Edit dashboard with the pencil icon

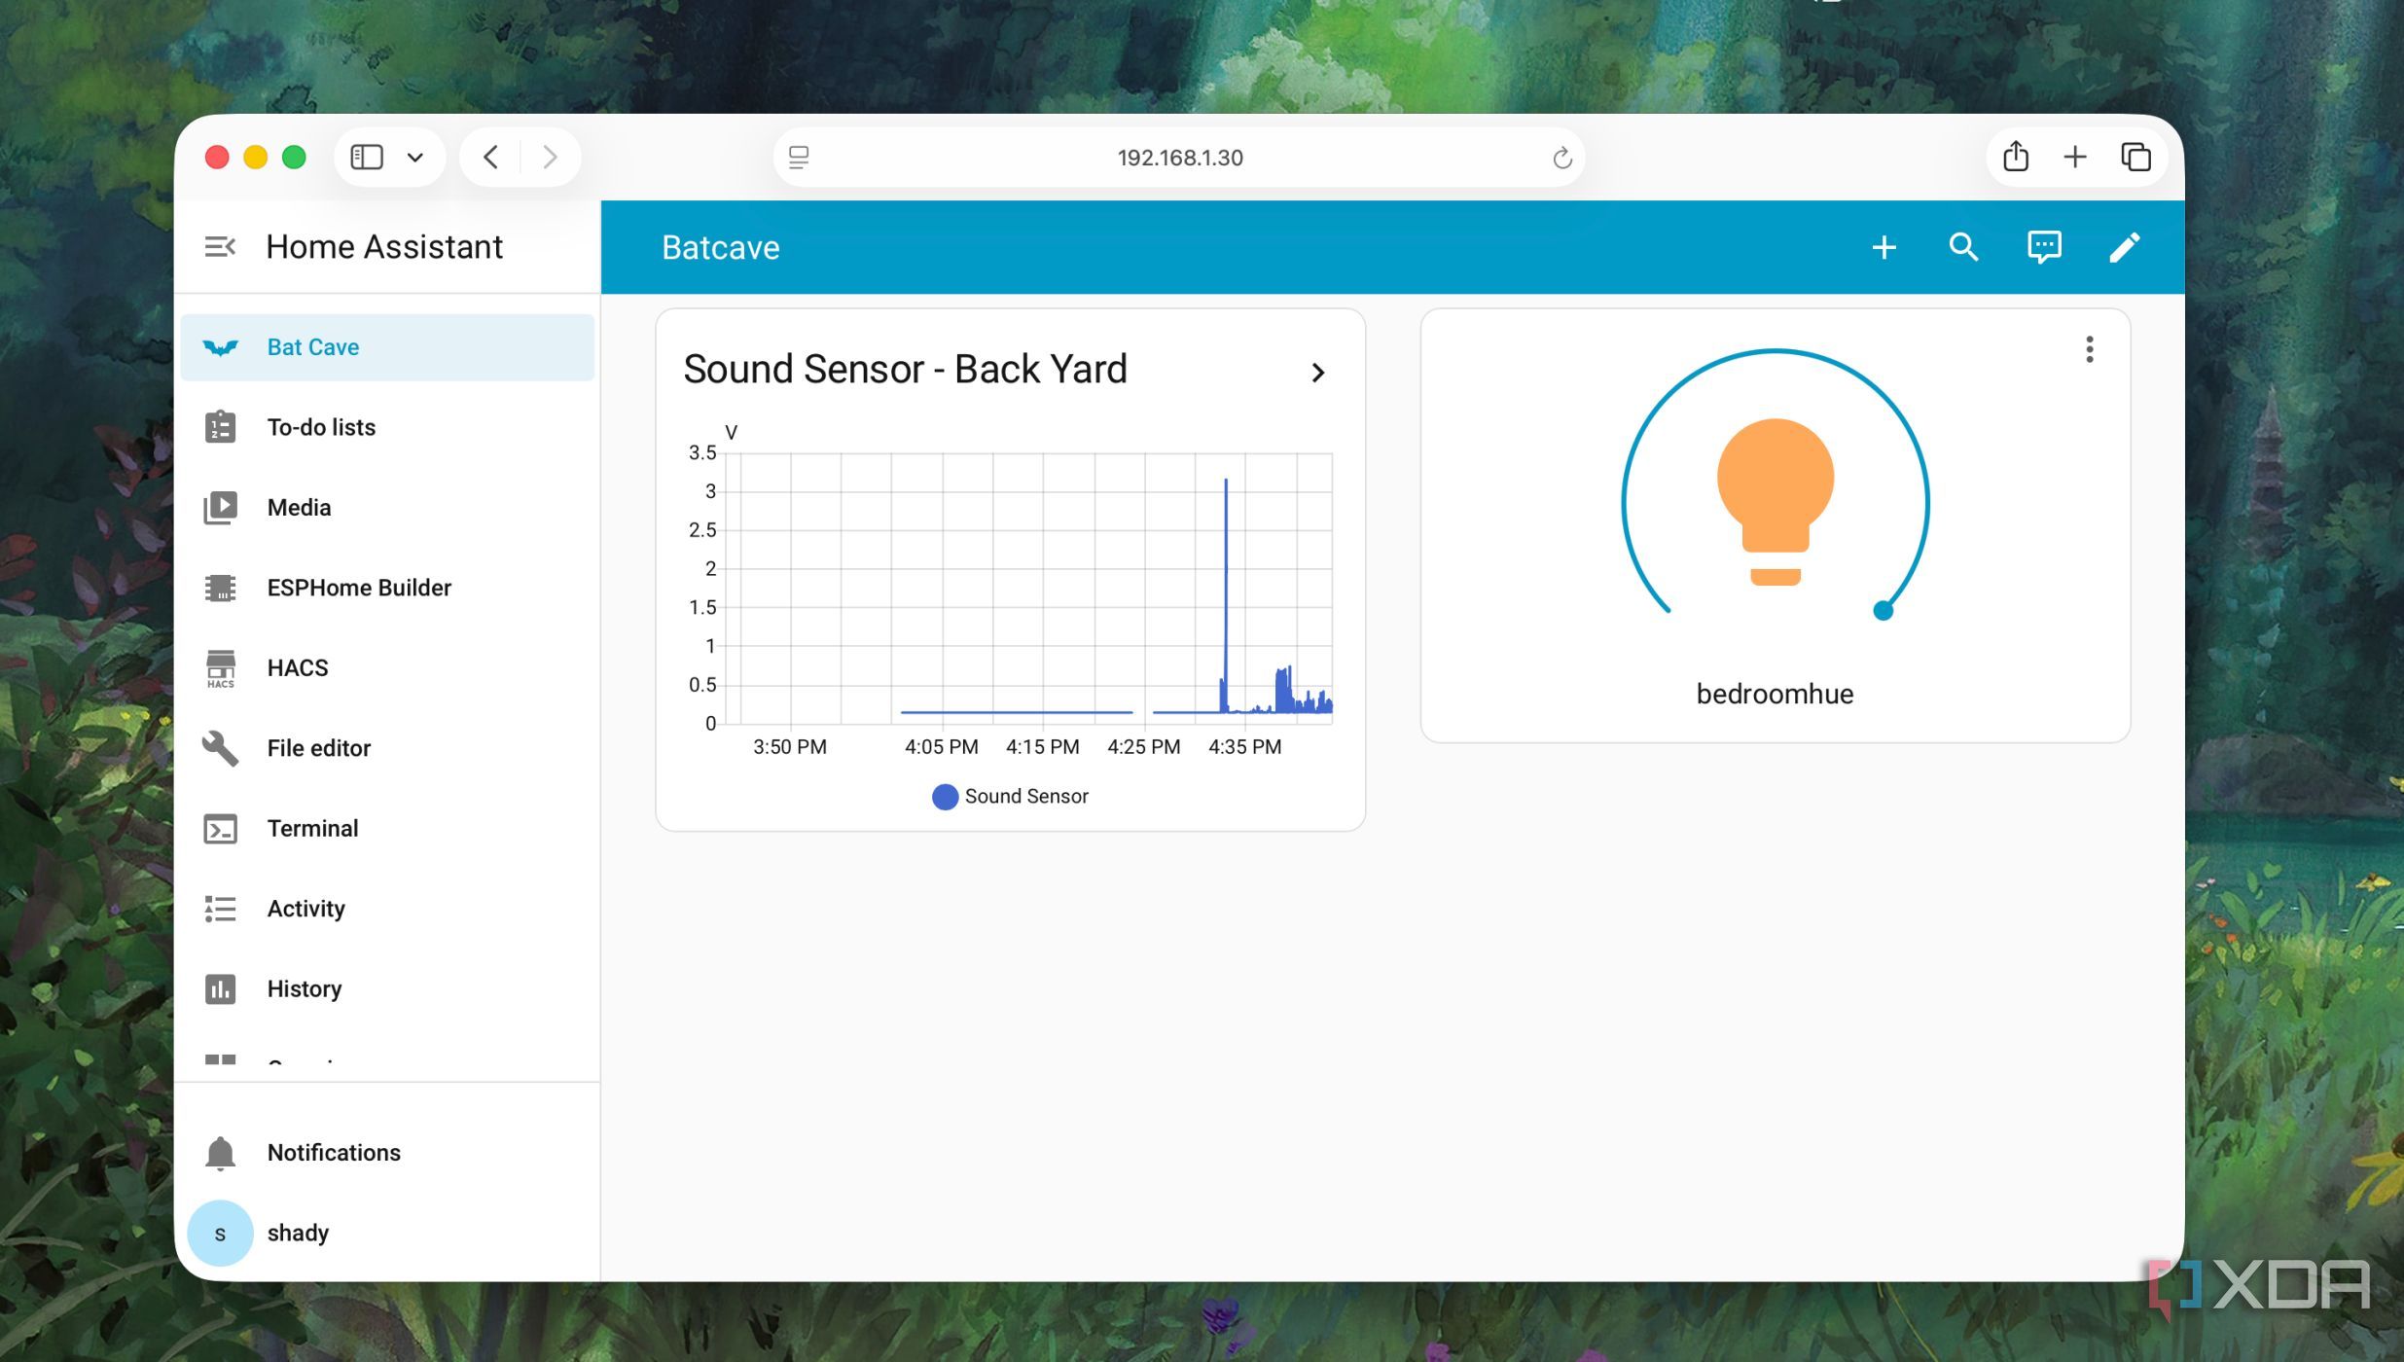point(2124,247)
